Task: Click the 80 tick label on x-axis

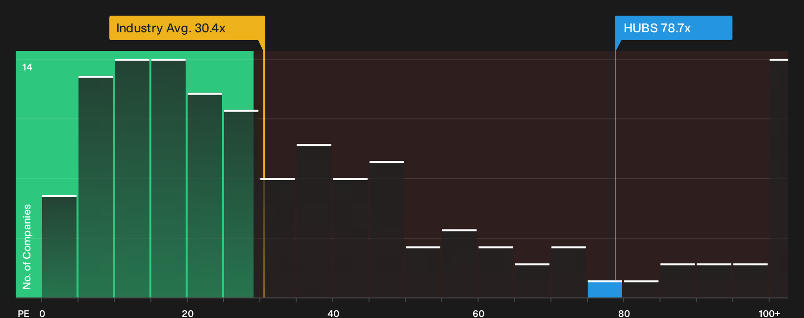Action: point(624,313)
